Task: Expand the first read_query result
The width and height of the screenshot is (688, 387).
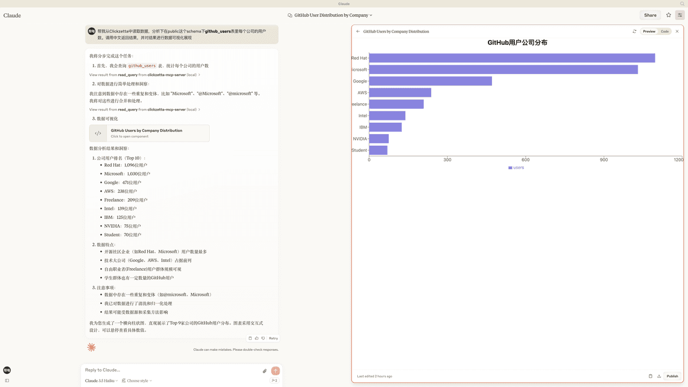Action: click(x=144, y=75)
